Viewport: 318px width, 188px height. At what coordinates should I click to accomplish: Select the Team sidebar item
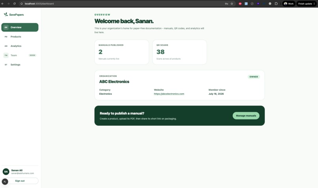(x=20, y=55)
